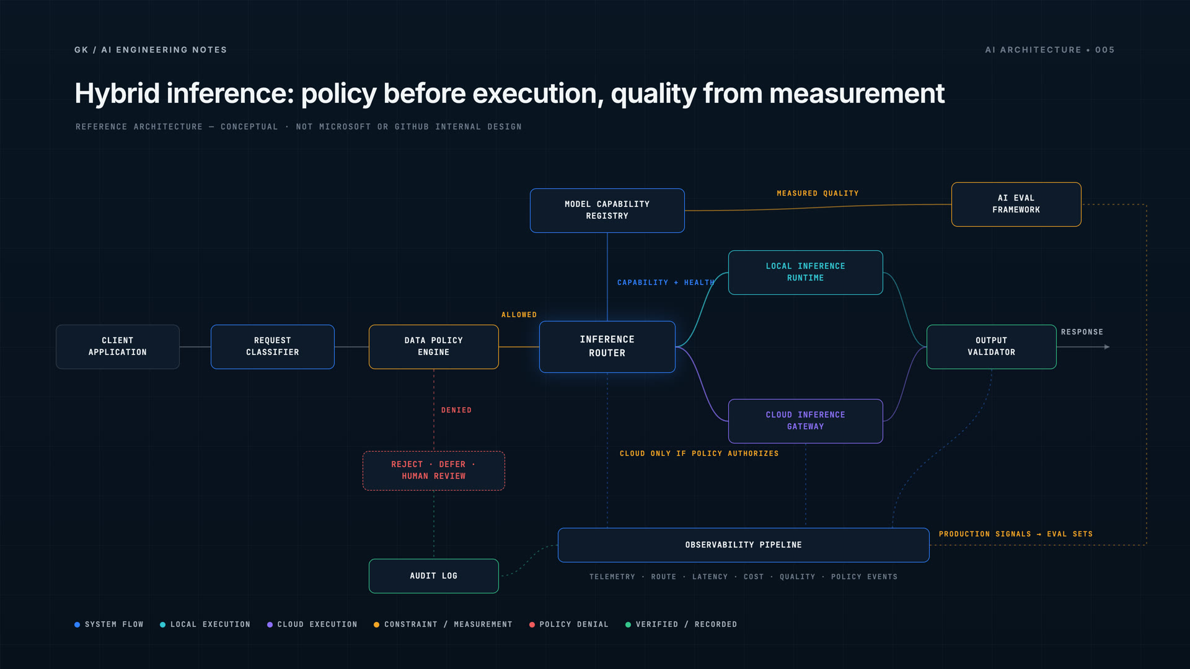The height and width of the screenshot is (669, 1190).
Task: Select the Cloud Inference Gateway node
Action: tap(806, 421)
